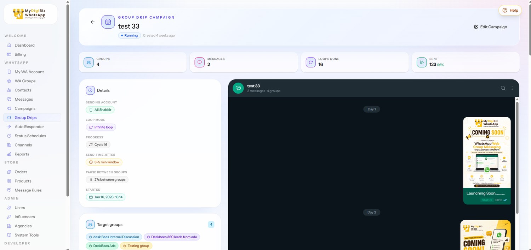Open the three-dot menu in chat preview
Viewport: 531px width, 250px height.
pyautogui.click(x=512, y=88)
